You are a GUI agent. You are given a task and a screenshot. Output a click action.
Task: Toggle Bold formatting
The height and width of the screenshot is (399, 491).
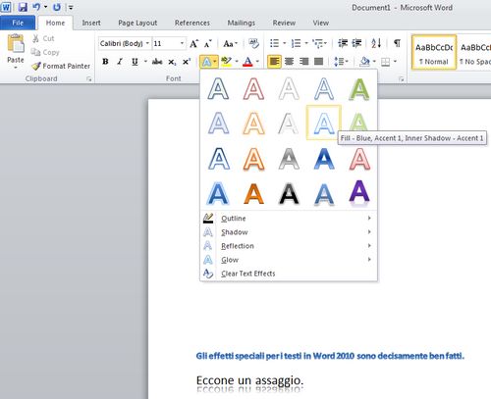coord(105,62)
